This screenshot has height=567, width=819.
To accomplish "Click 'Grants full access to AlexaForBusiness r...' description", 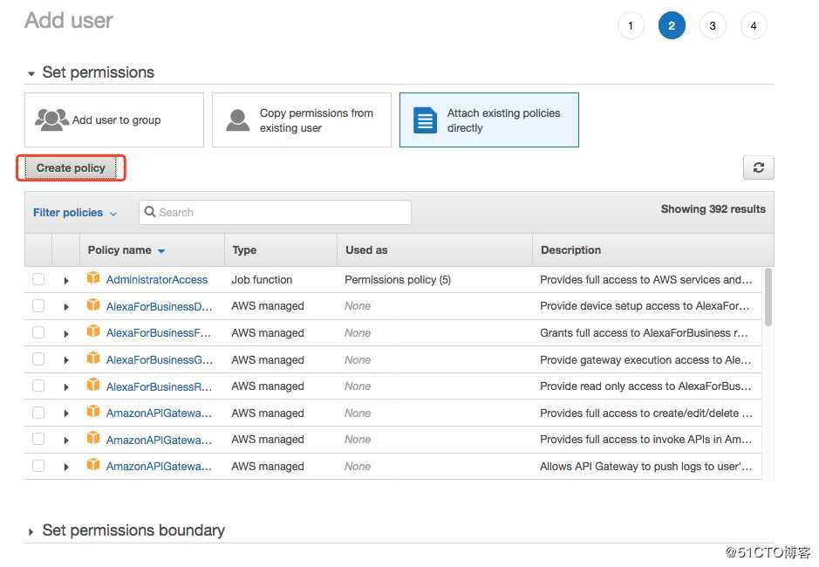I will 644,333.
